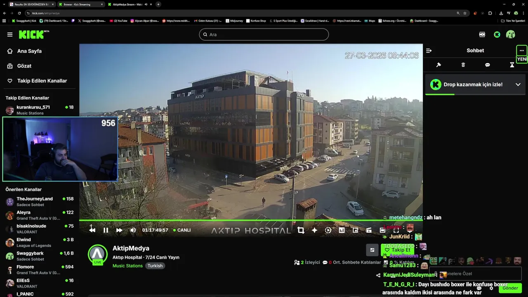Click the webcam overlay thumbnail
Screen dimensions: 528x297
(60, 149)
